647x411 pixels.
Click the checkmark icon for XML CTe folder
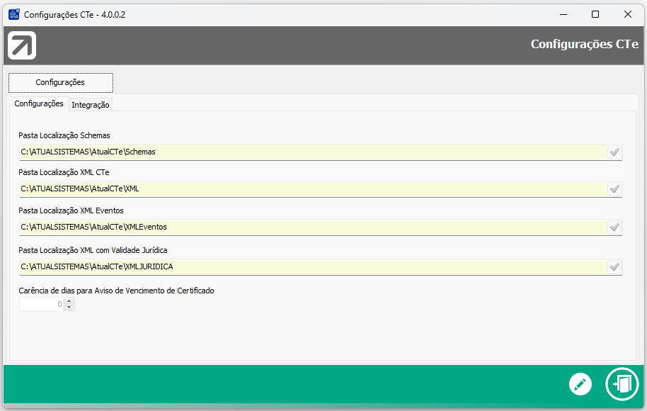(614, 189)
